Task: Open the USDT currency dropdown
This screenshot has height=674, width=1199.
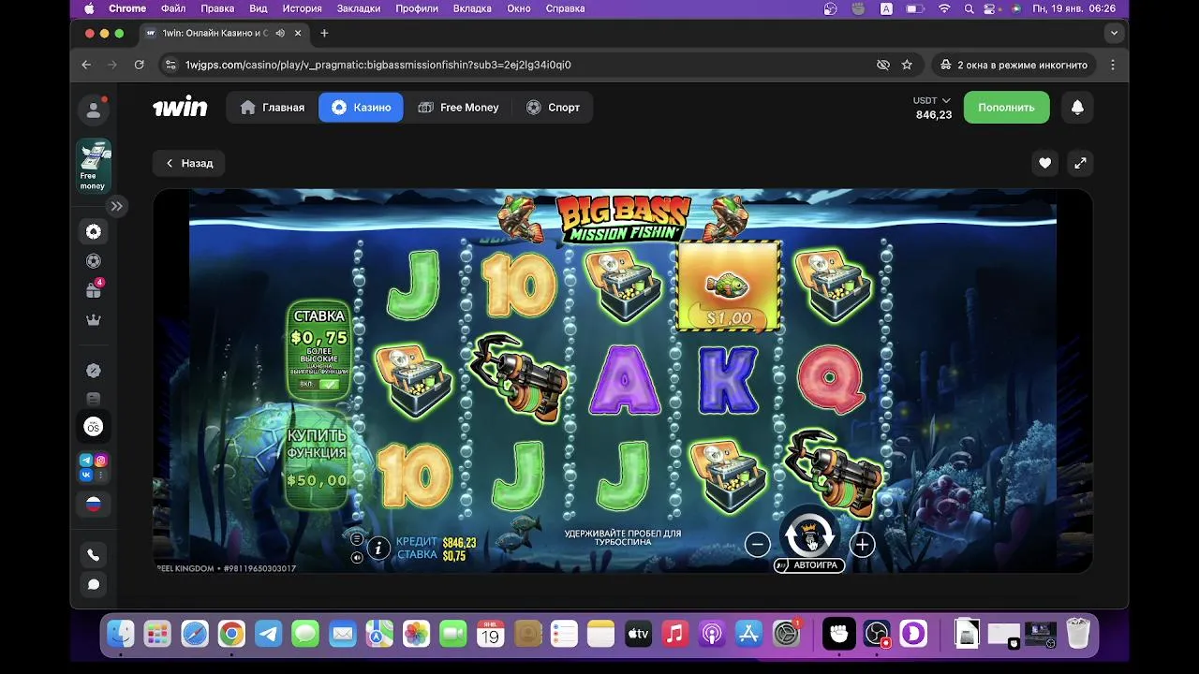Action: (x=932, y=100)
